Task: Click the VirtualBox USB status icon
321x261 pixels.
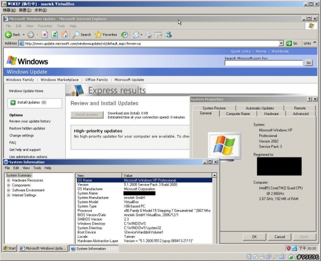Action: point(275,256)
